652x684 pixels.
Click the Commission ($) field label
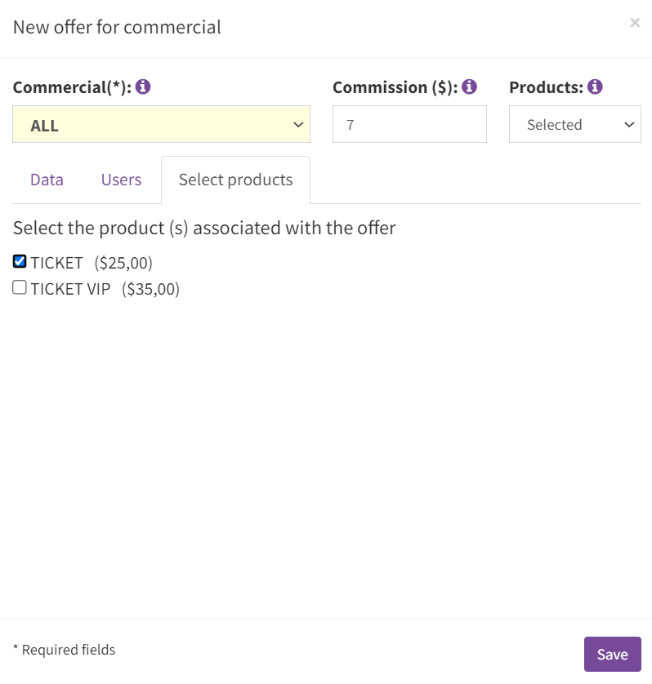pyautogui.click(x=395, y=87)
